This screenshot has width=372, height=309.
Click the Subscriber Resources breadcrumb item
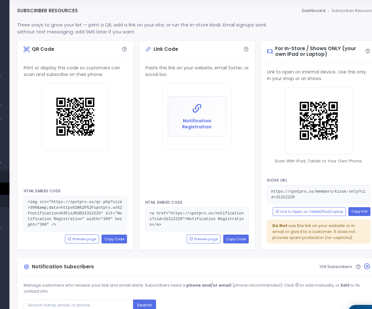click(x=352, y=11)
